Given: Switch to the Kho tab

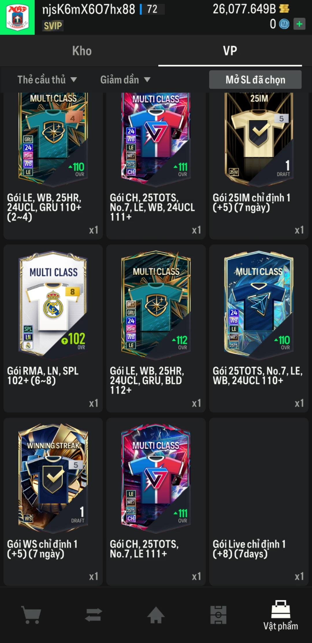Looking at the screenshot, I should [82, 51].
